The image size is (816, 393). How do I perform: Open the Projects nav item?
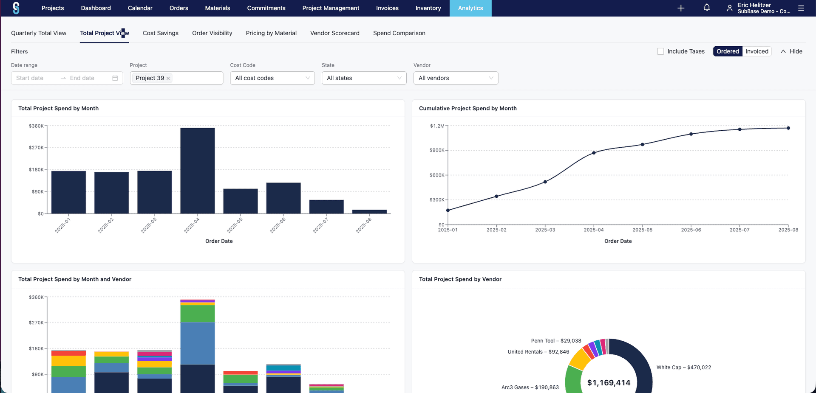tap(53, 8)
